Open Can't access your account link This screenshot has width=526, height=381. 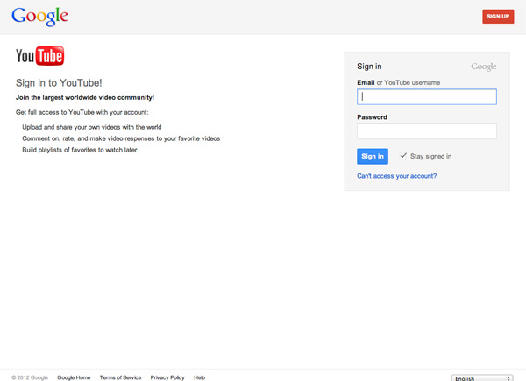point(397,176)
